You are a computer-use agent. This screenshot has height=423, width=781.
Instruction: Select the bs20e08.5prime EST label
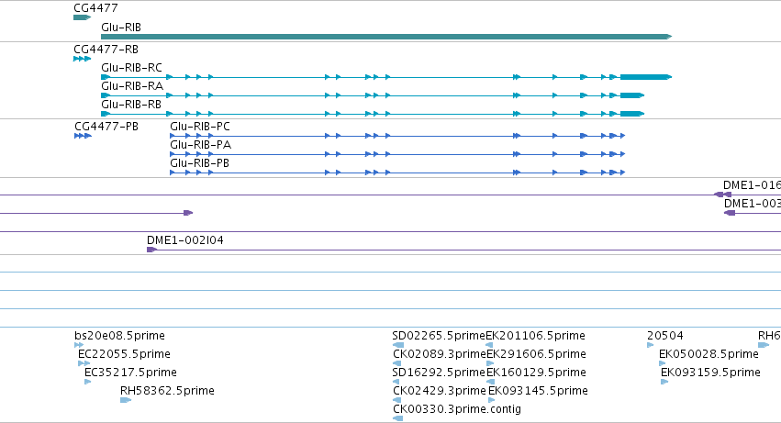[119, 336]
